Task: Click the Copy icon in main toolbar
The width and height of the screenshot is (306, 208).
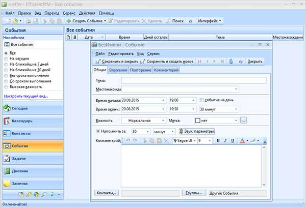Action: (52, 21)
